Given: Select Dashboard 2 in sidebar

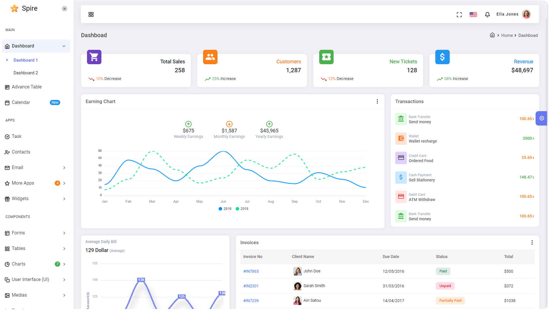Looking at the screenshot, I should (26, 73).
